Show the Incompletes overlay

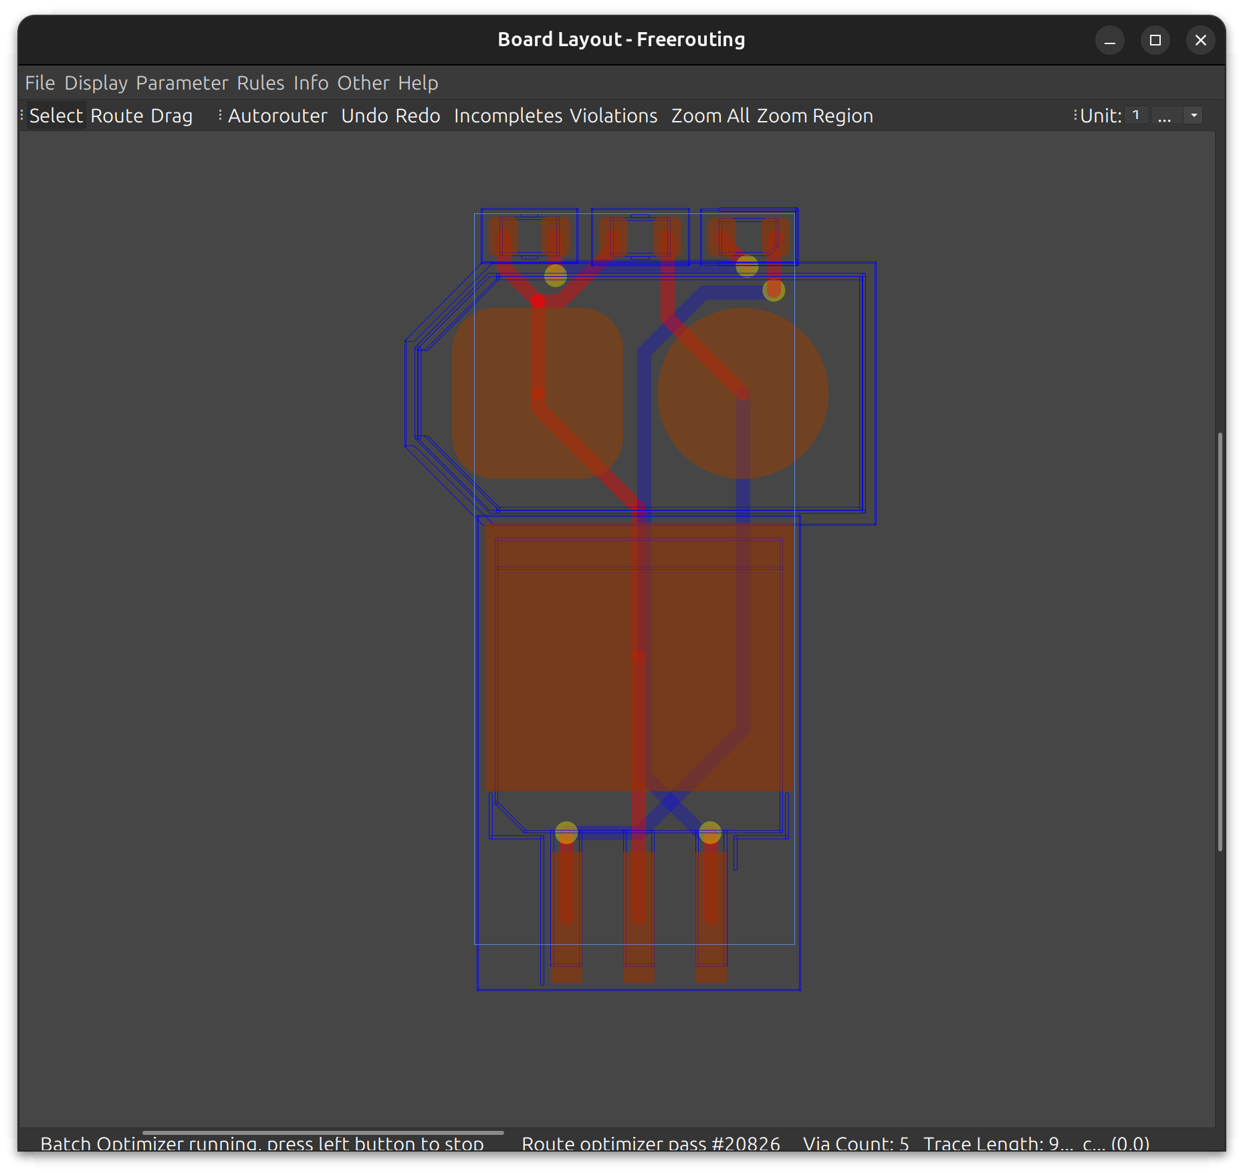point(508,115)
